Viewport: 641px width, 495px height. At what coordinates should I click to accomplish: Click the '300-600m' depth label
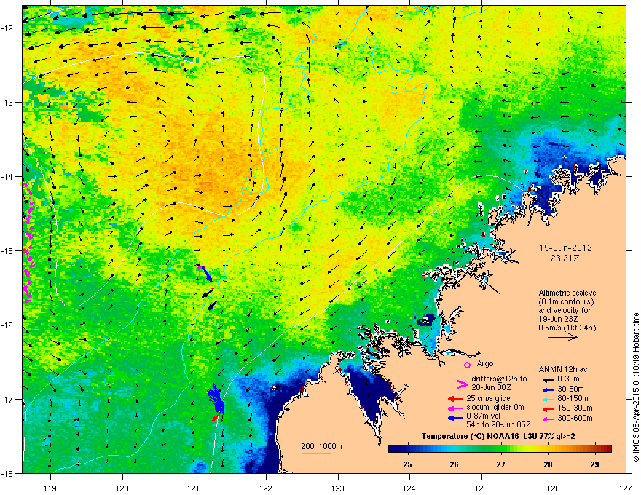click(x=575, y=419)
